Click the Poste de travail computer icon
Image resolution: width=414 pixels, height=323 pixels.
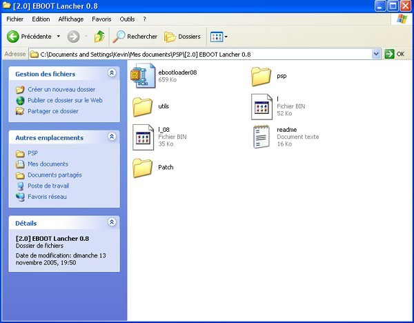click(x=20, y=186)
